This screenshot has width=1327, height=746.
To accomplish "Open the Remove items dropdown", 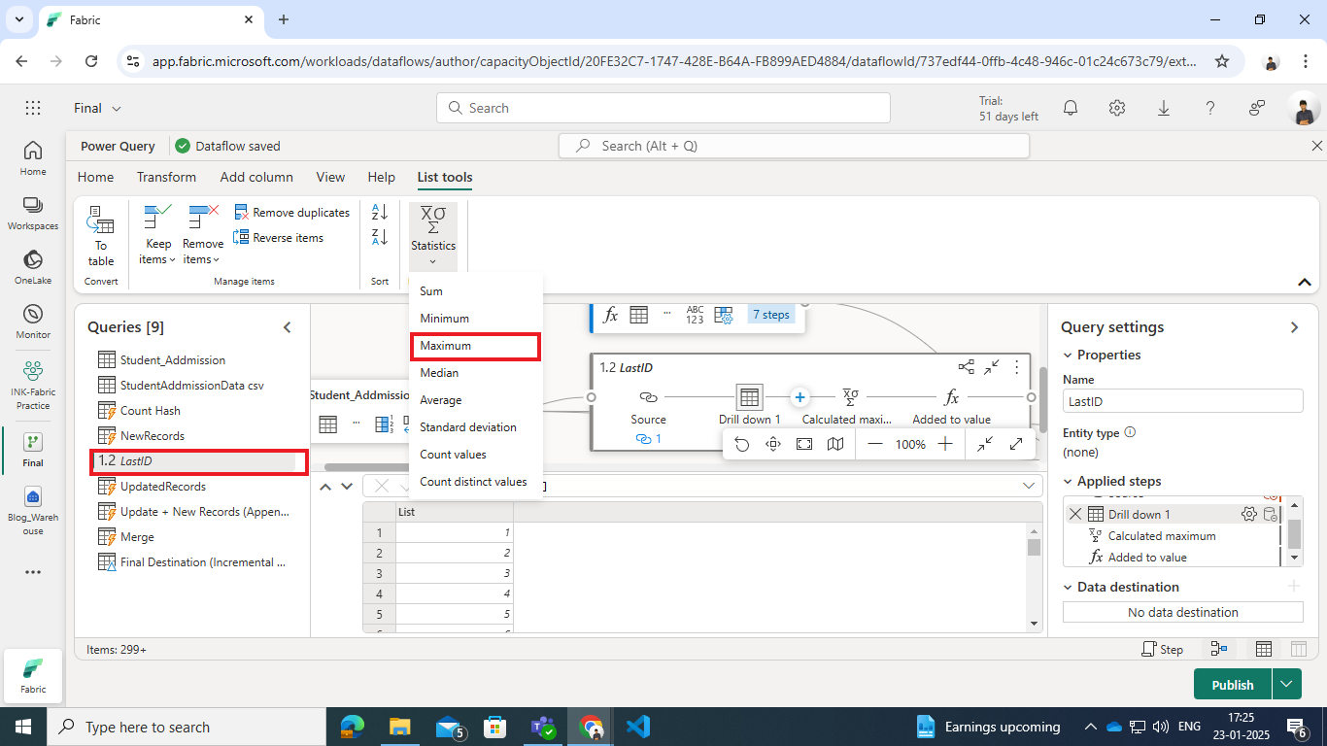I will click(202, 236).
